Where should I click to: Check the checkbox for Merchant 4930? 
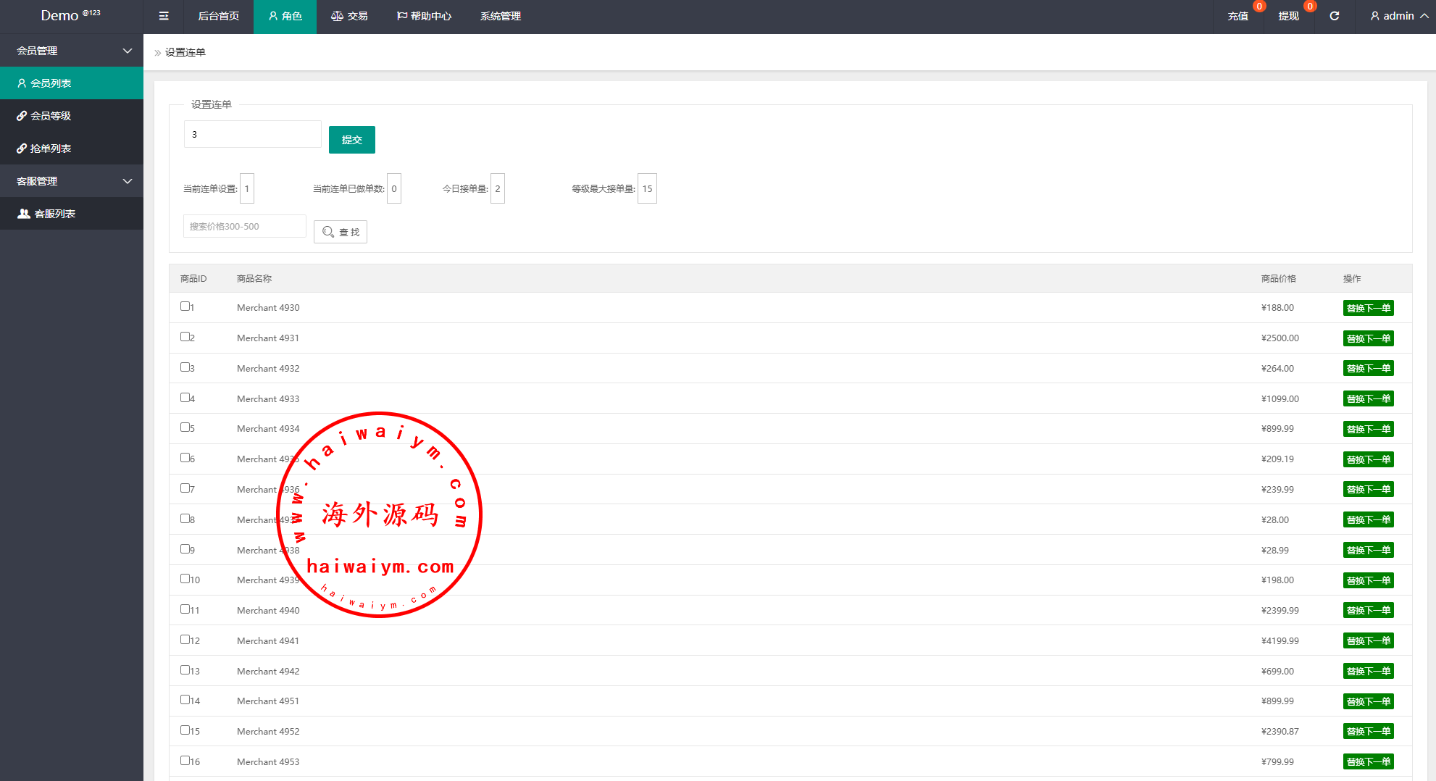point(185,306)
